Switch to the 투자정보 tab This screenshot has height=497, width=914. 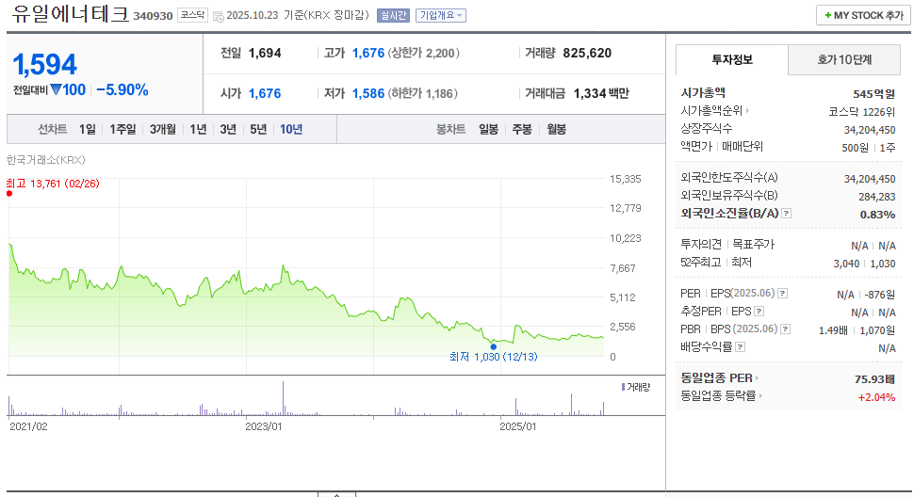click(732, 60)
